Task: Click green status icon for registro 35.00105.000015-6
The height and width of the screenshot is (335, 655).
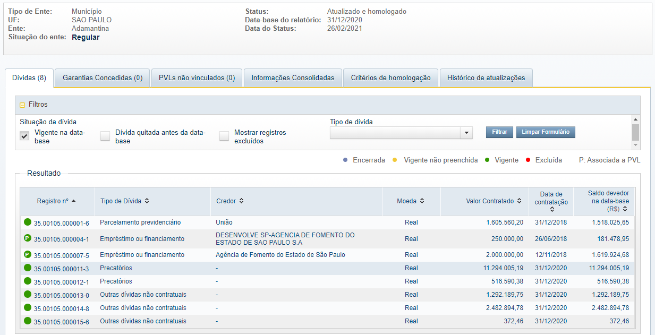Action: (28, 321)
